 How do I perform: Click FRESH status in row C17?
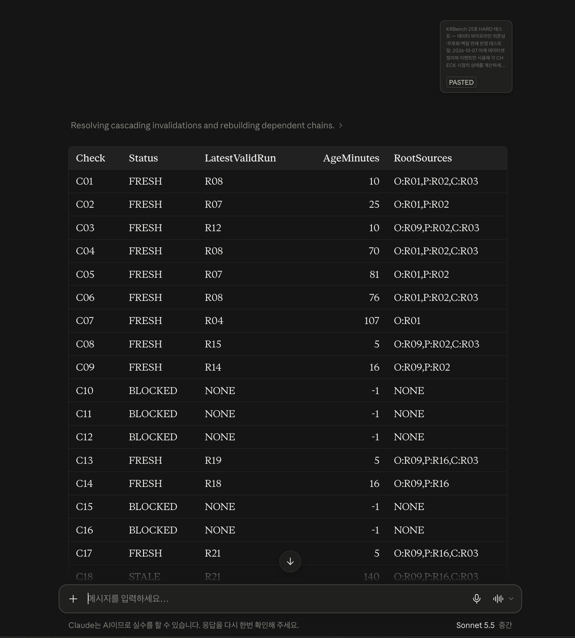click(146, 553)
